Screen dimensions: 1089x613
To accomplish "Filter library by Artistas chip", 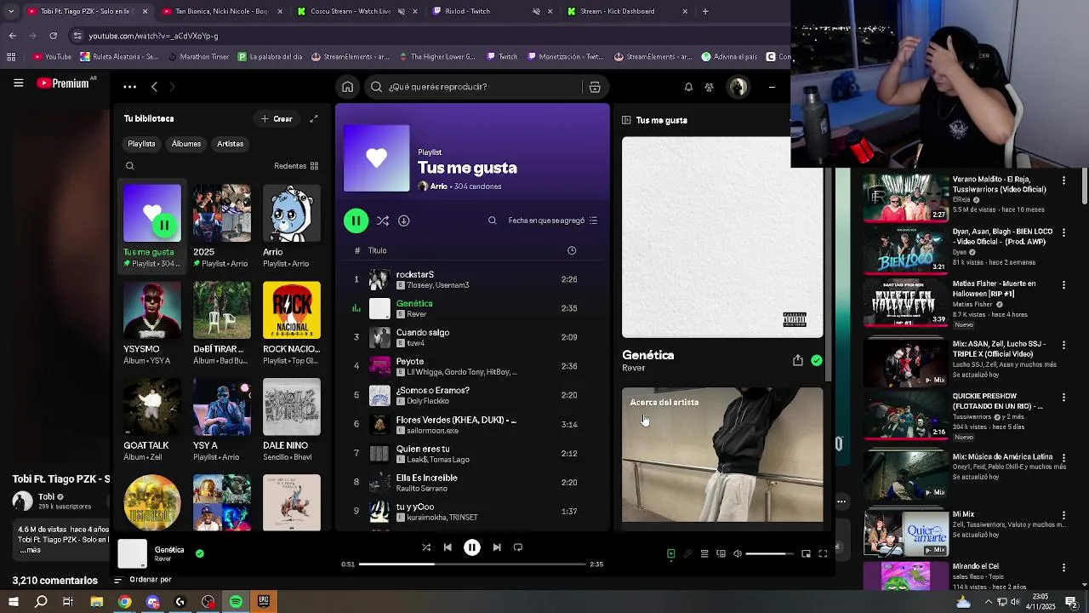I will tap(231, 144).
